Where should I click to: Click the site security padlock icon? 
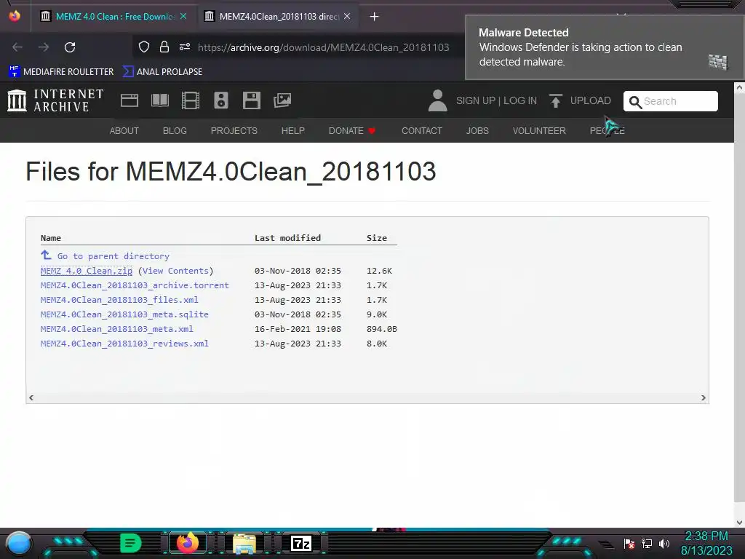pos(164,47)
